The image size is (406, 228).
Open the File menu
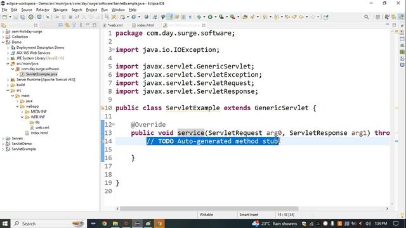pyautogui.click(x=4, y=10)
